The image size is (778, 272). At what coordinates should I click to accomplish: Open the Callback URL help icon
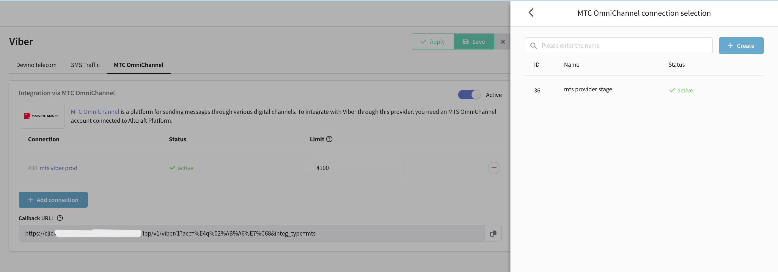(60, 218)
